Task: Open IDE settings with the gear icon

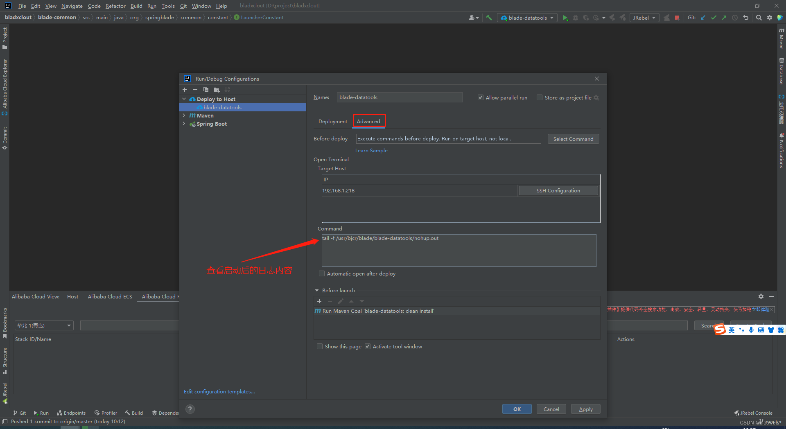Action: 770,18
